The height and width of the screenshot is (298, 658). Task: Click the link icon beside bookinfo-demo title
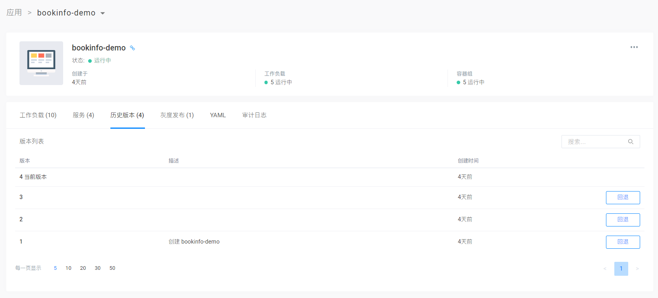pos(133,48)
